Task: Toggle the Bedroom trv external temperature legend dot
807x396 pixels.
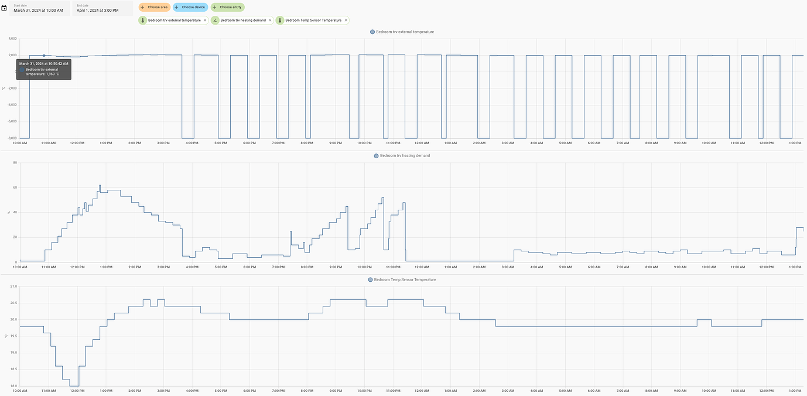Action: point(372,32)
